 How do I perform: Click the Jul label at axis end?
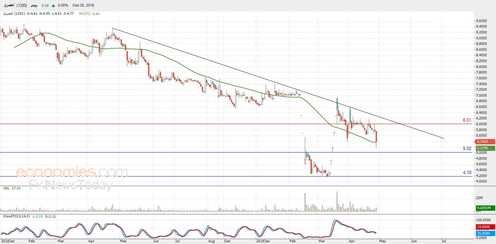pos(443,241)
